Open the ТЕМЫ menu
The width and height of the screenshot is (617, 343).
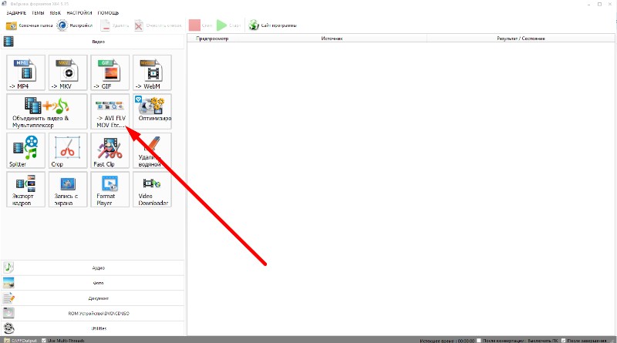tap(38, 13)
